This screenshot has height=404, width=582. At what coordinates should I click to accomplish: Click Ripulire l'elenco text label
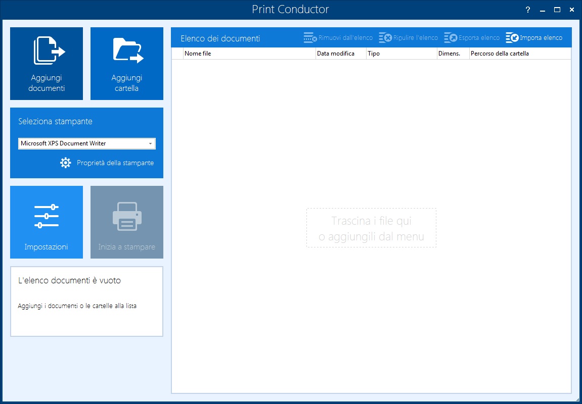(x=416, y=38)
